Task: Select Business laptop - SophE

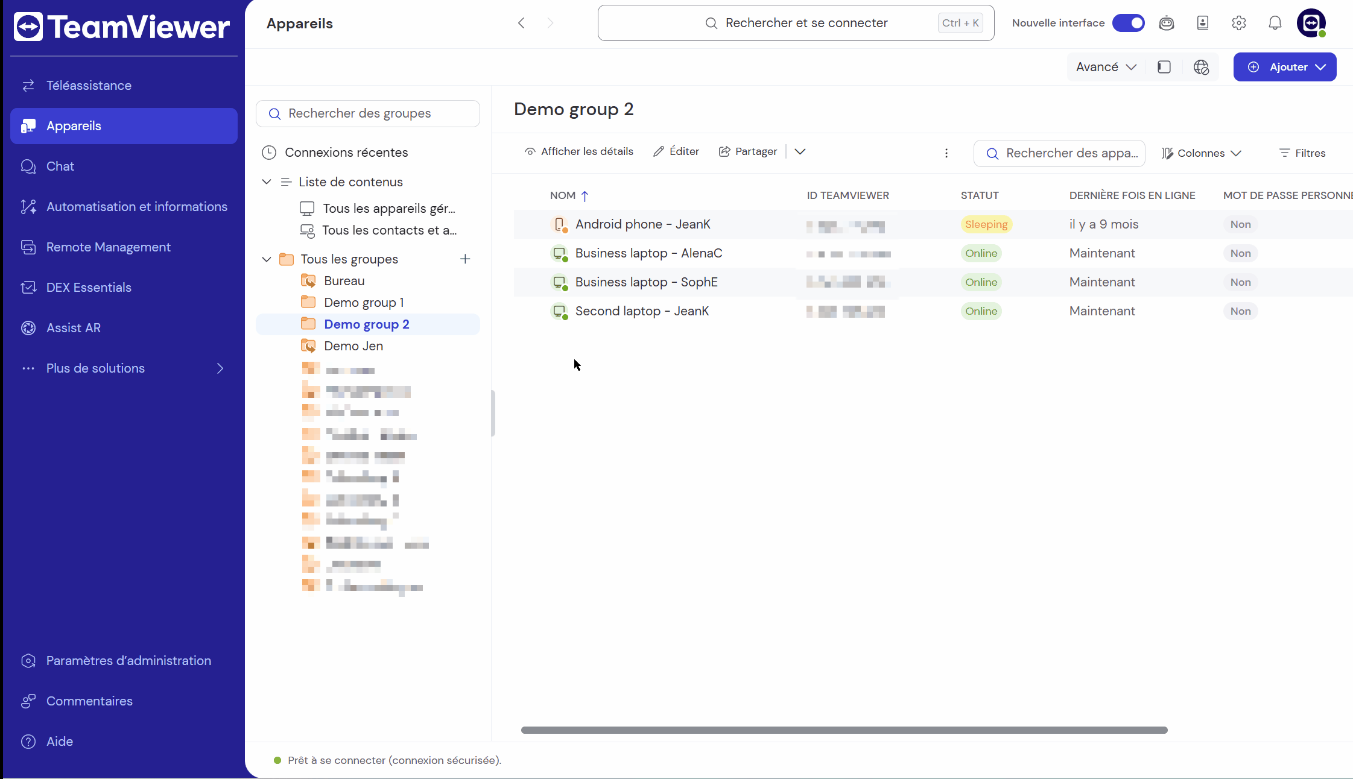Action: (933, 282)
